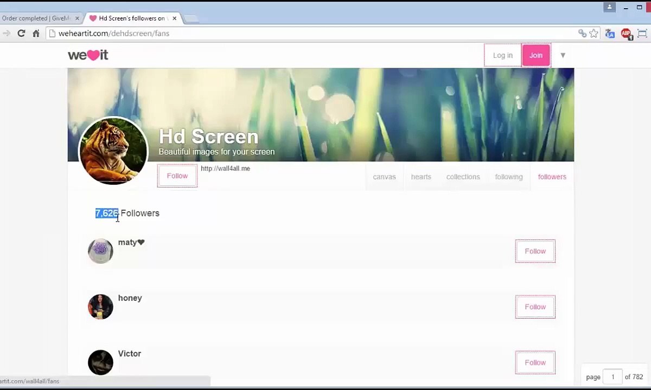Expand the header dropdown arrow
651x390 pixels.
click(x=563, y=55)
